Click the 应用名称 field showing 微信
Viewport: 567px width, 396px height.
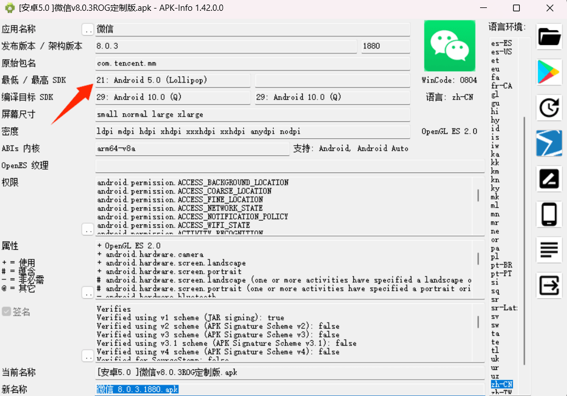click(x=253, y=30)
